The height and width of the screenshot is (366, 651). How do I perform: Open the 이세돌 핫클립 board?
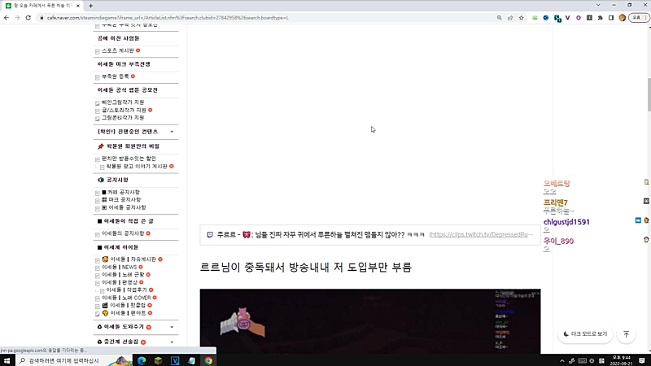(x=125, y=306)
